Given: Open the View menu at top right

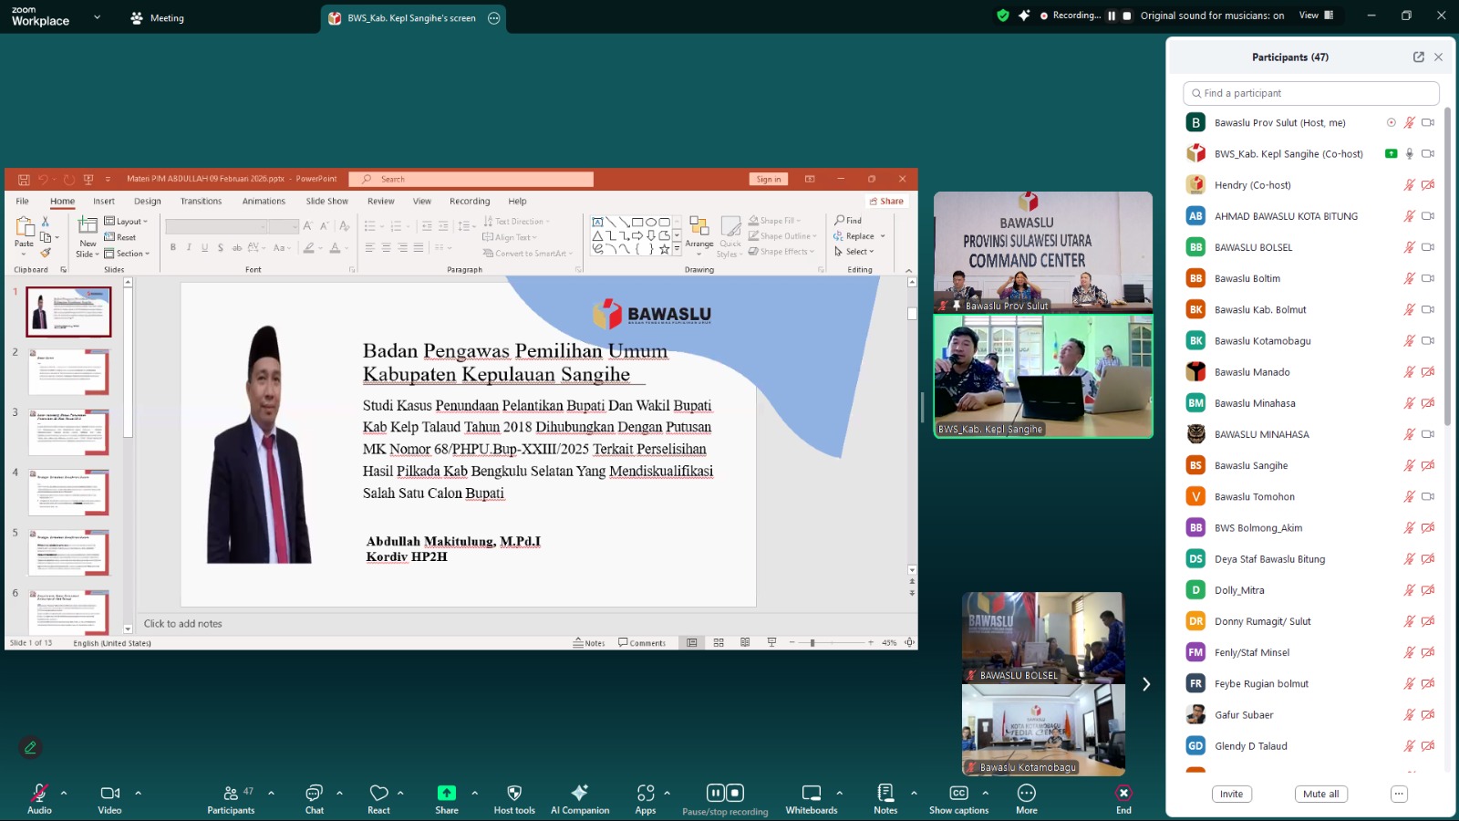Looking at the screenshot, I should click(x=1316, y=16).
